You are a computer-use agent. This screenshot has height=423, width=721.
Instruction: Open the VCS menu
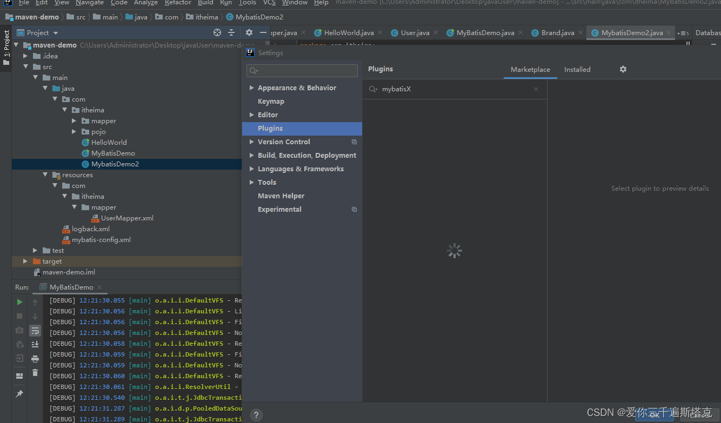pos(269,3)
